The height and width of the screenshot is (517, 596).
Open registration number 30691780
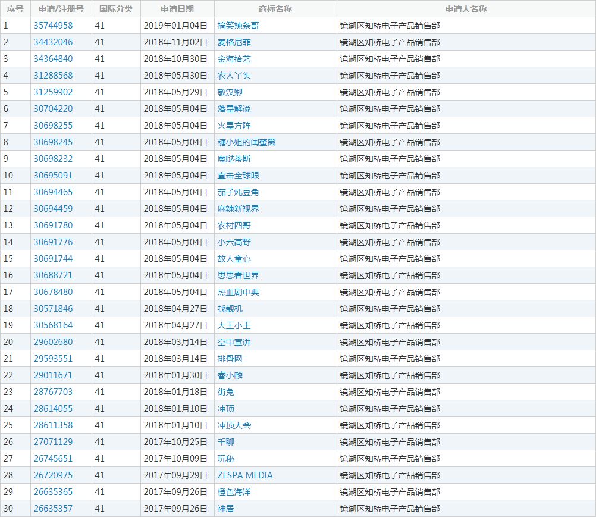pos(53,225)
